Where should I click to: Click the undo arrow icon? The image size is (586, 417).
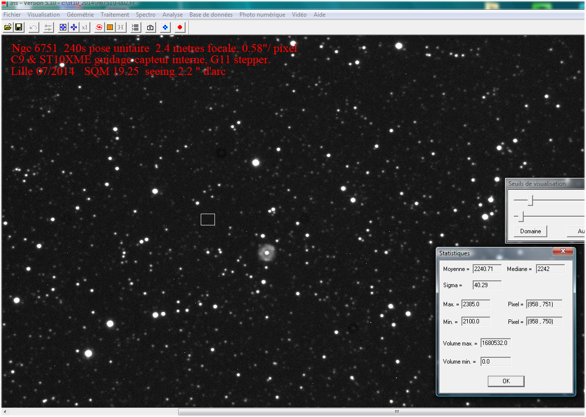click(x=34, y=27)
